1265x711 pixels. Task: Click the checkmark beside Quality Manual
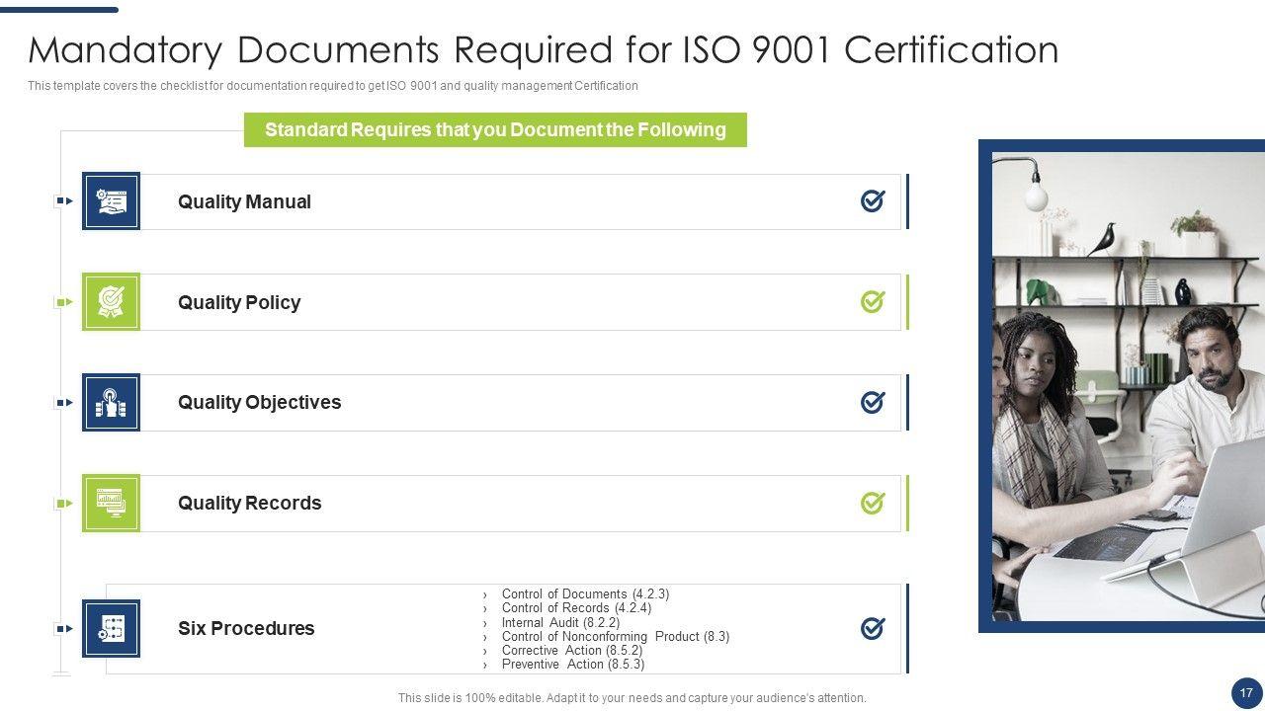873,200
